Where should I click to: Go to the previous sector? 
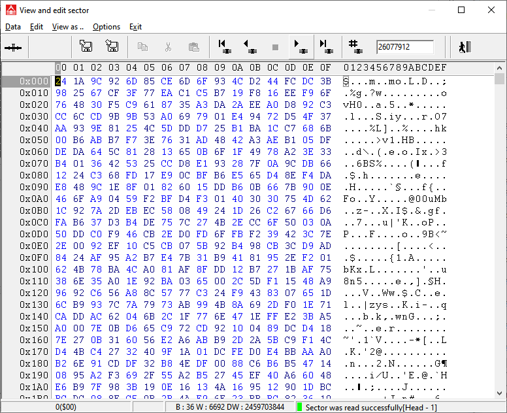[250, 47]
